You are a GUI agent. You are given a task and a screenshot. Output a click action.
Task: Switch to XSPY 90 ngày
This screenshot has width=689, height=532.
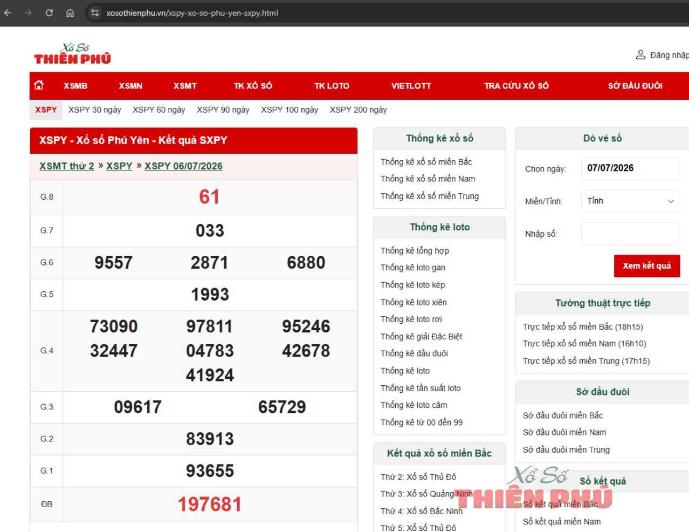pyautogui.click(x=223, y=110)
